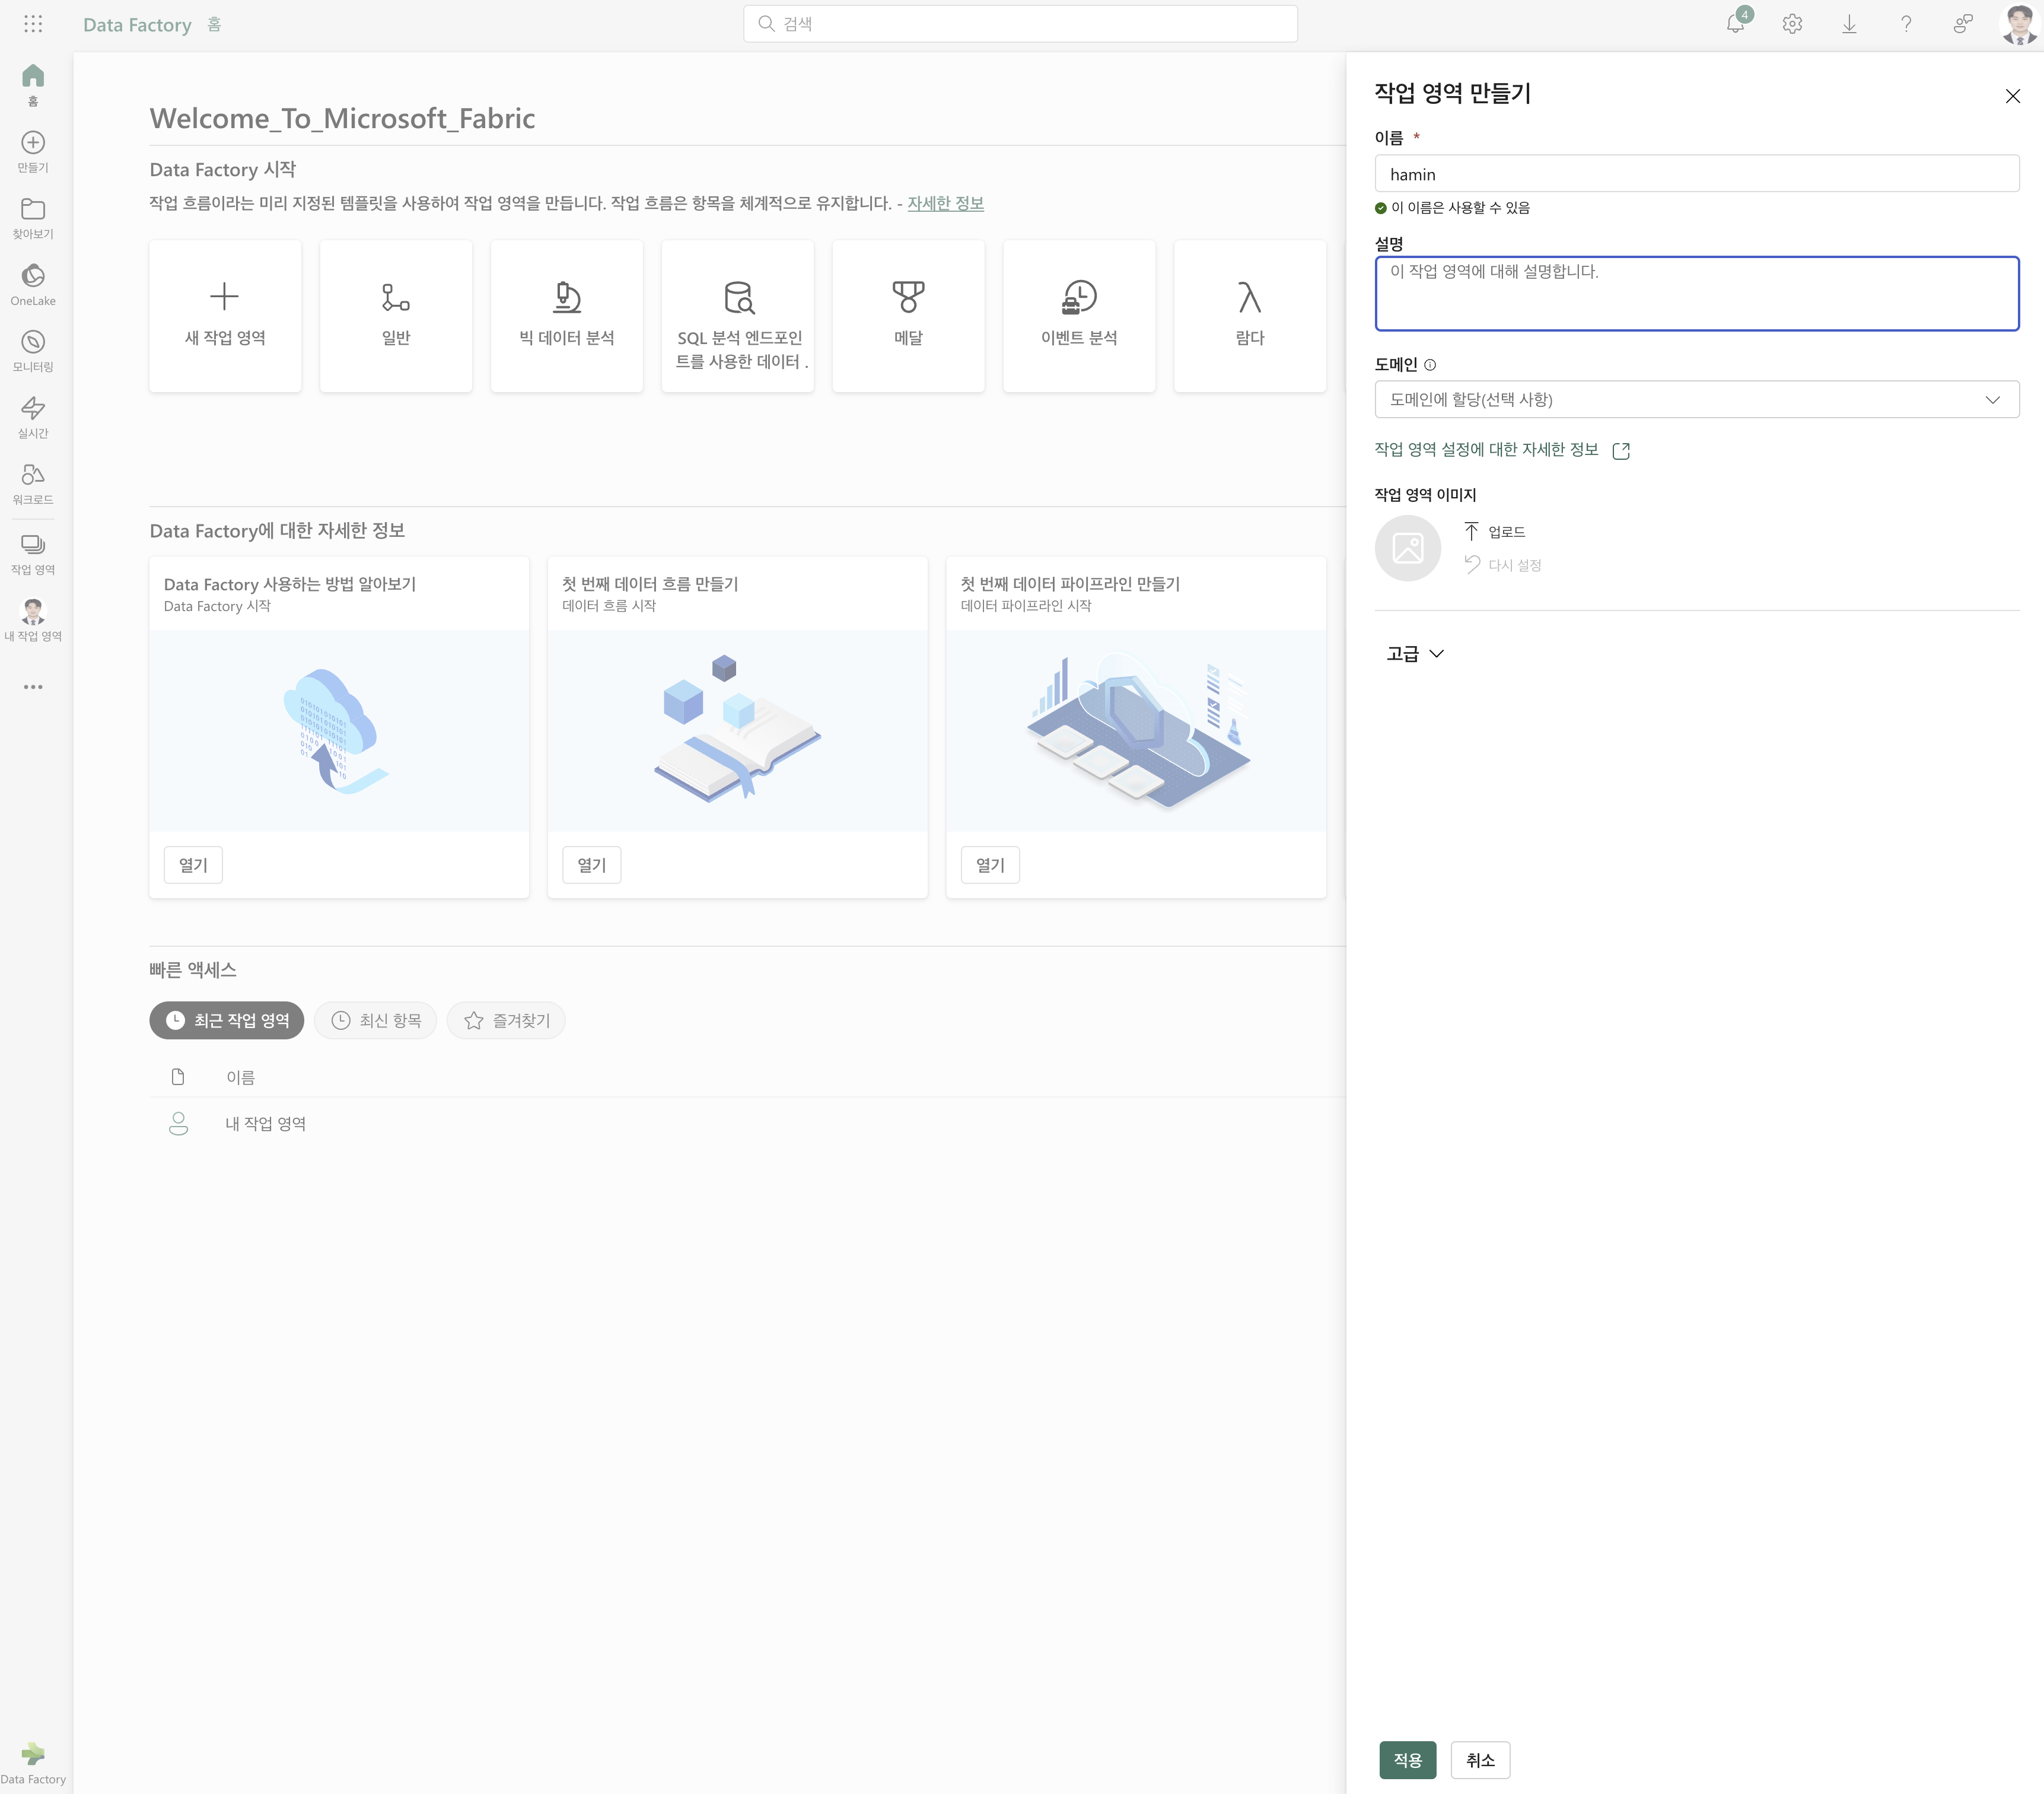Open the app launcher grid icon

tap(33, 24)
